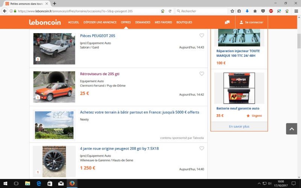The image size is (301, 188).
Task: Click the Urgent star label
Action: coord(254,116)
